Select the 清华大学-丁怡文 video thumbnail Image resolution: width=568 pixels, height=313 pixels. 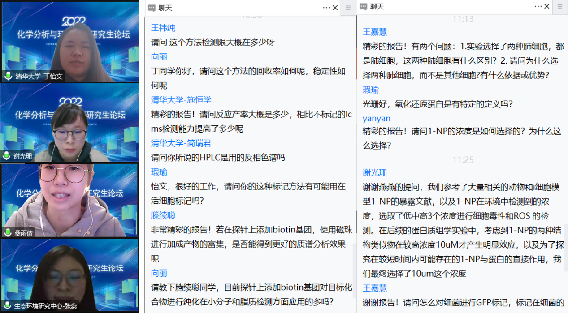(69, 41)
